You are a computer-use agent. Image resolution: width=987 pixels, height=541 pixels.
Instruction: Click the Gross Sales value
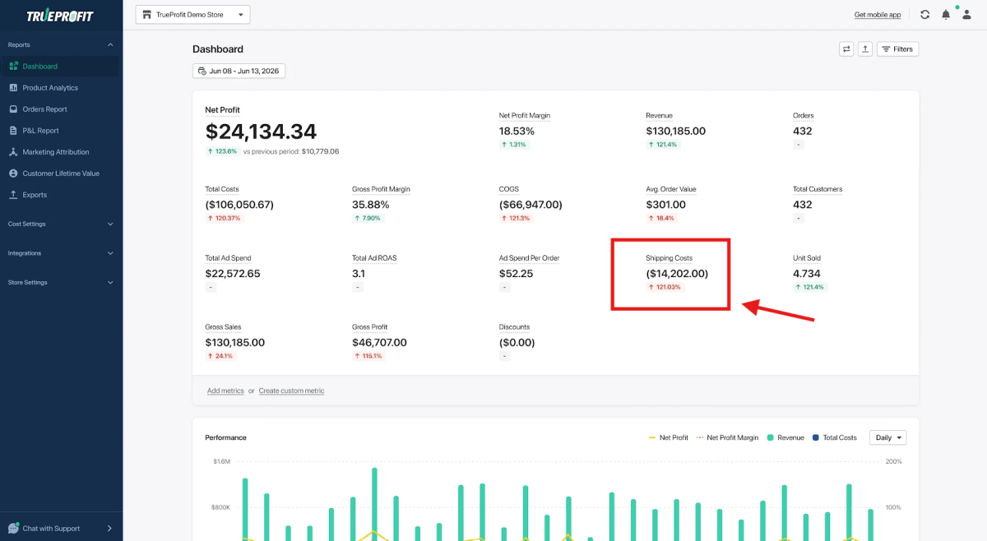[x=234, y=343]
